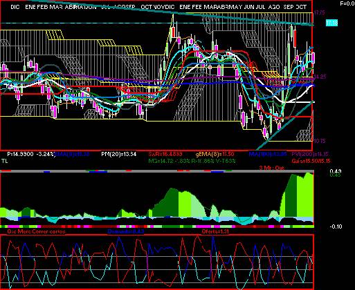Click the PM(200)=14.15 label
The image size is (355, 290).
[x=310, y=154]
